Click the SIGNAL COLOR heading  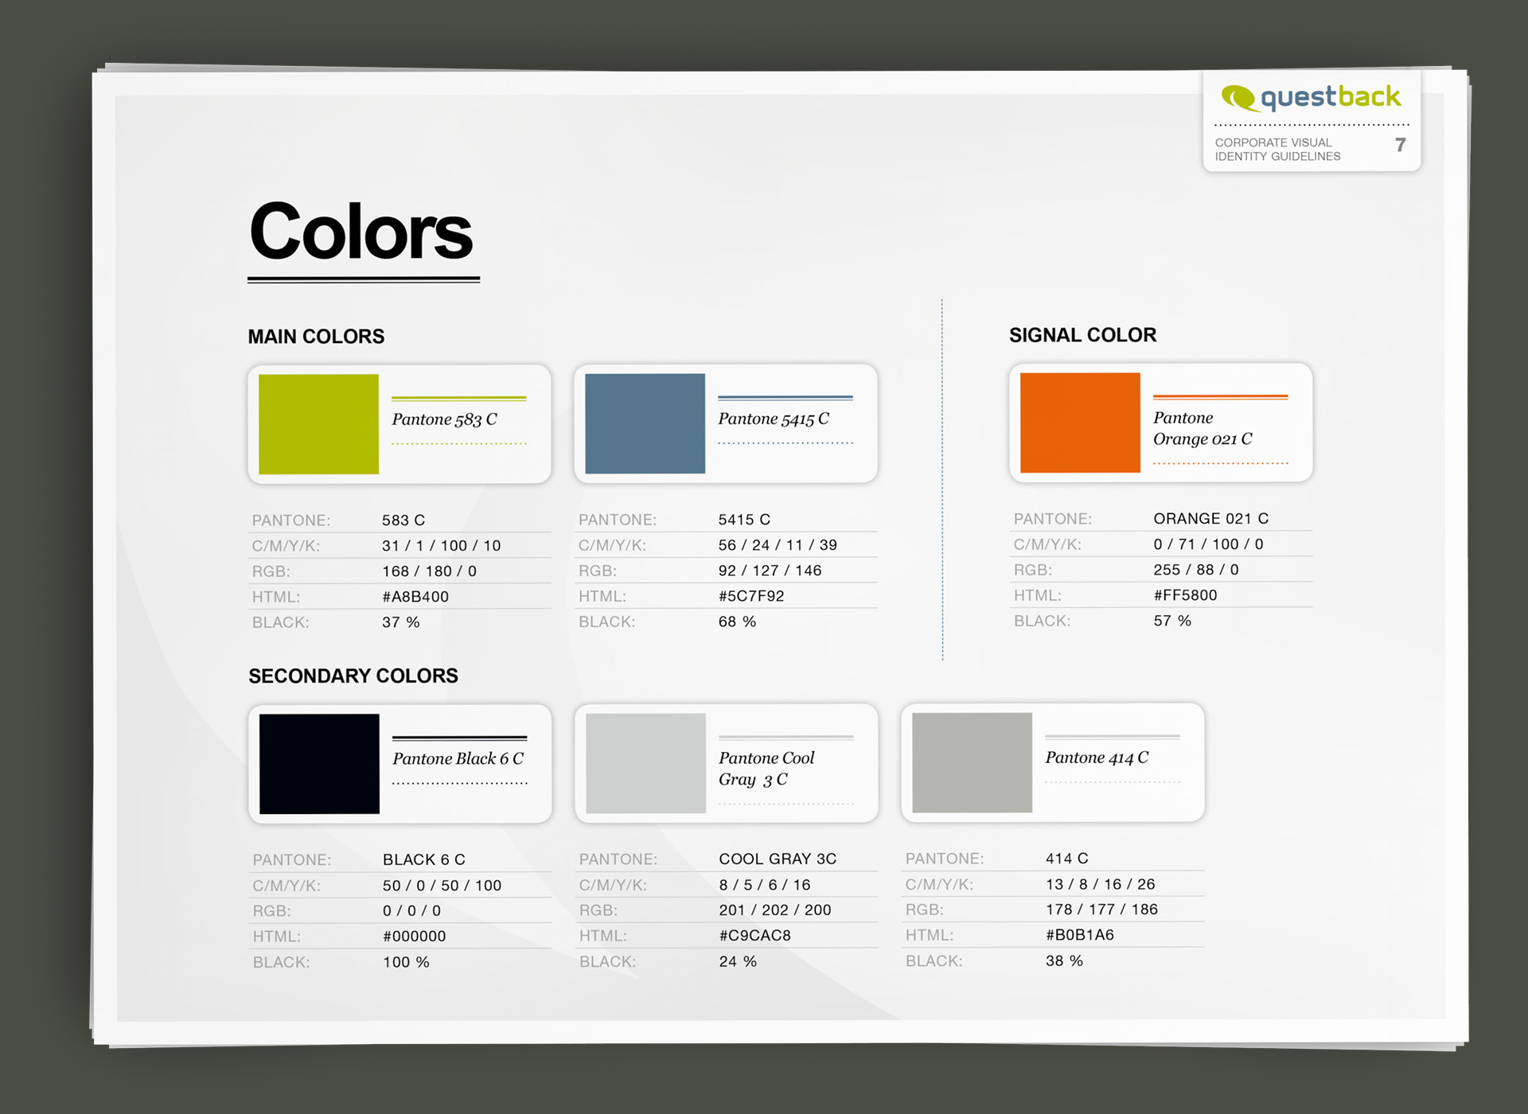tap(1082, 335)
